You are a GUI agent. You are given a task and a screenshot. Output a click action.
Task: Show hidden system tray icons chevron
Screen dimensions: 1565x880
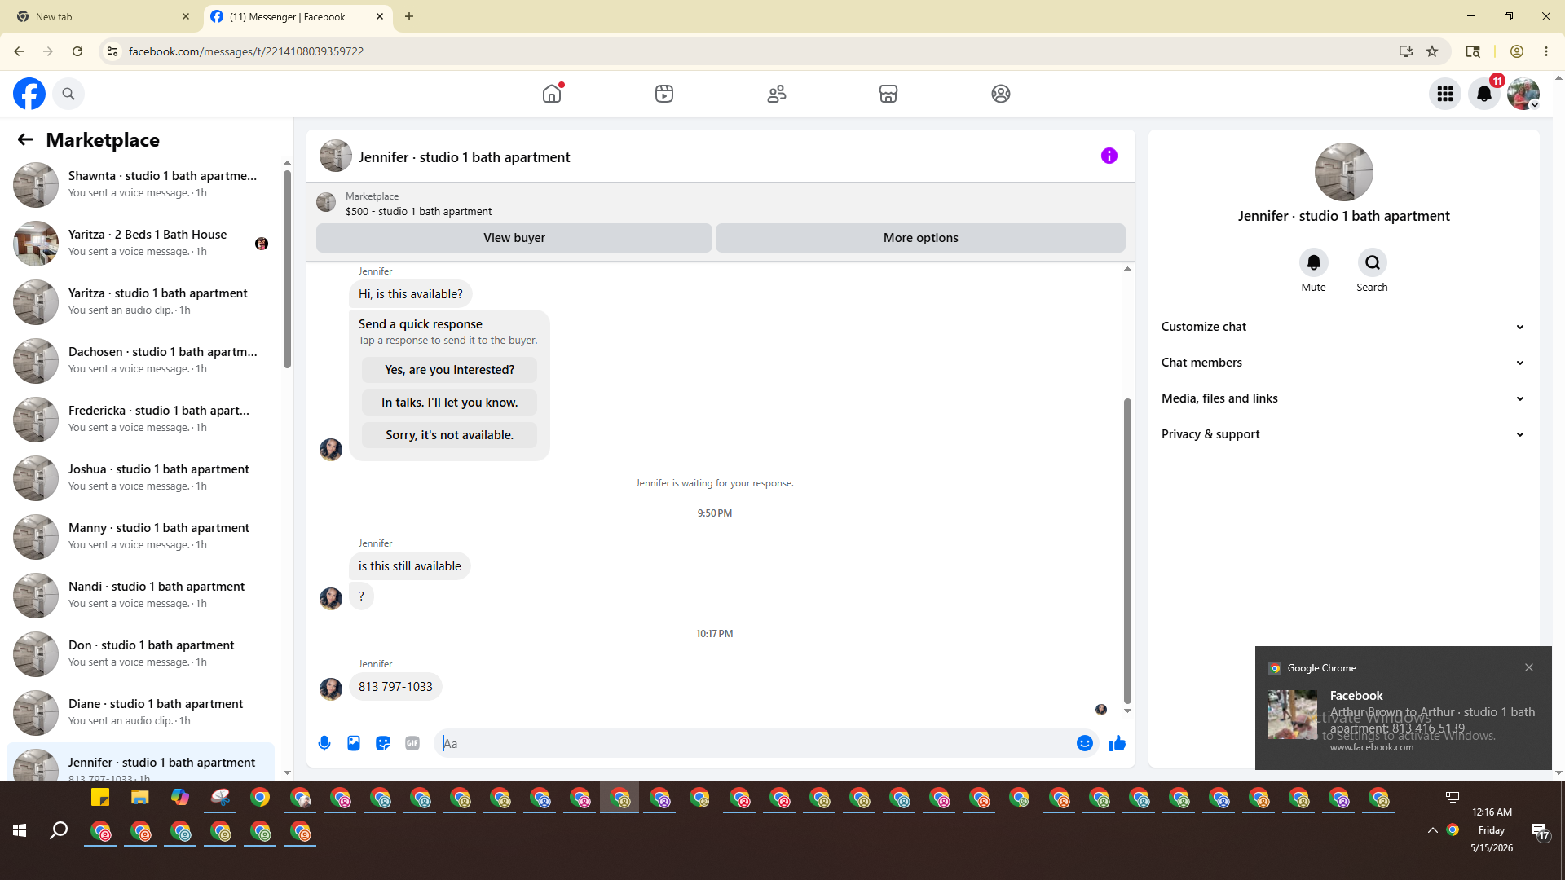(1432, 830)
